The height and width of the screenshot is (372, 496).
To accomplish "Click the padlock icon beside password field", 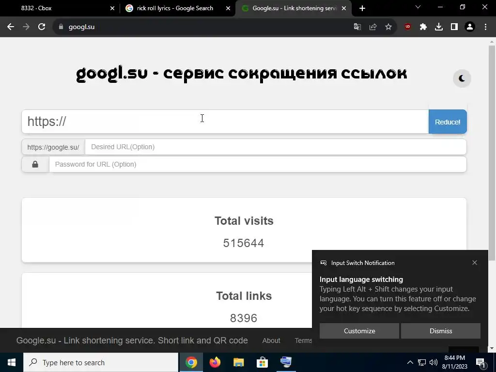I will (35, 164).
